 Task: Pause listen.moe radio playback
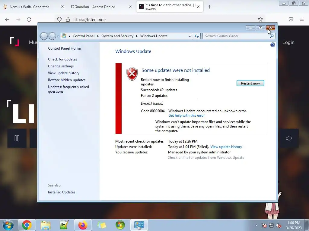coord(17,138)
